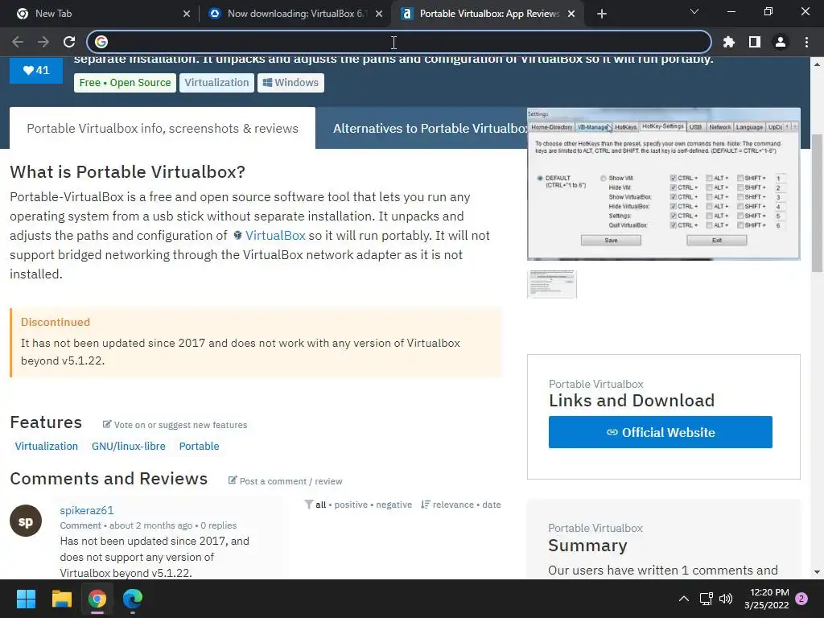824x618 pixels.
Task: Switch to Now downloading VirtualBox tab
Action: 295,14
